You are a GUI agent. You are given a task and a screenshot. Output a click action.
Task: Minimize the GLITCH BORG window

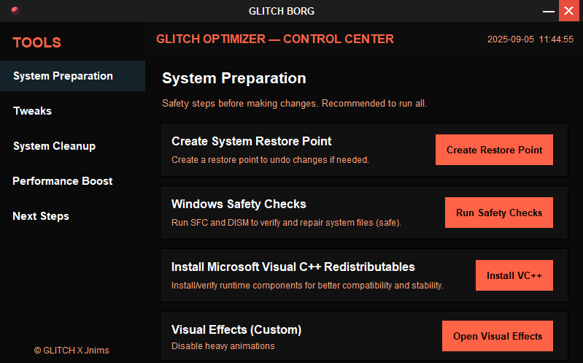pyautogui.click(x=549, y=11)
